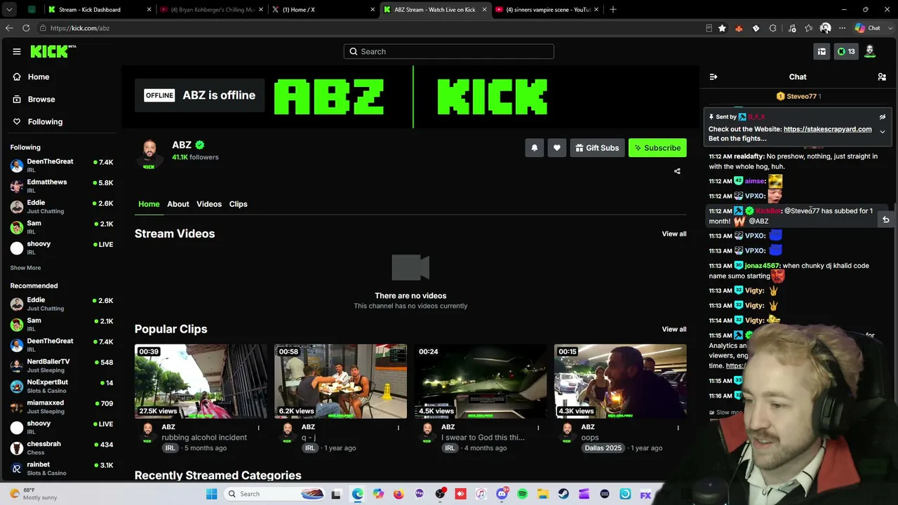The height and width of the screenshot is (505, 898).
Task: Click the Kick search field
Action: [449, 51]
